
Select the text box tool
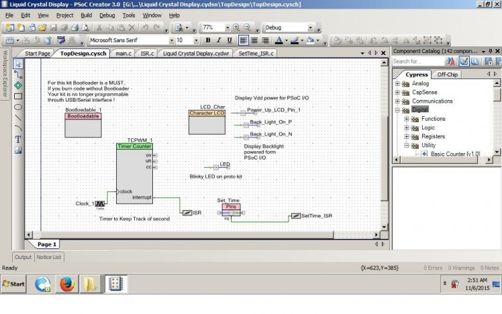click(x=18, y=140)
